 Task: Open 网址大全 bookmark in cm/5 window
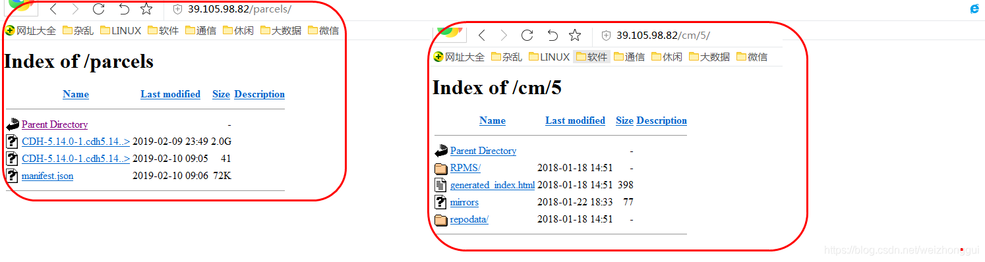pos(459,57)
